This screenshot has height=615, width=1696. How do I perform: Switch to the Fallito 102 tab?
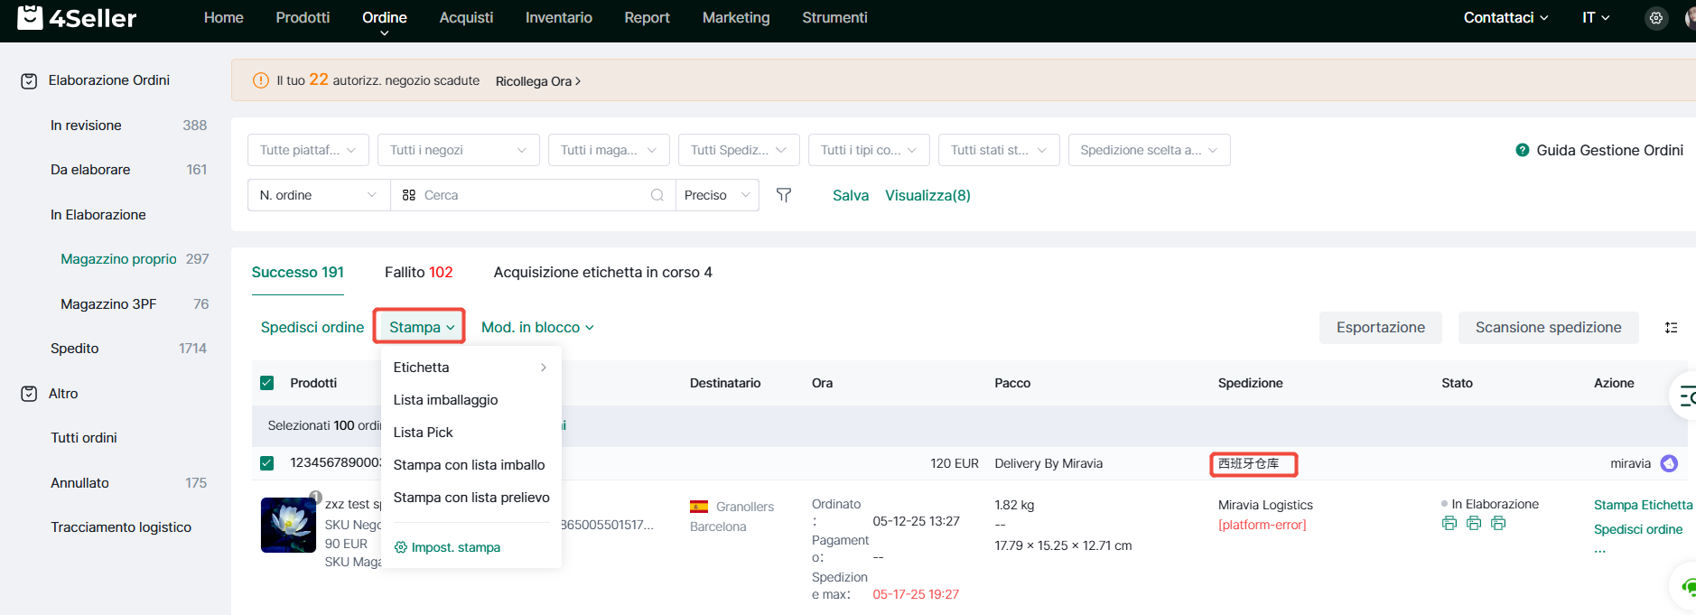coord(418,273)
